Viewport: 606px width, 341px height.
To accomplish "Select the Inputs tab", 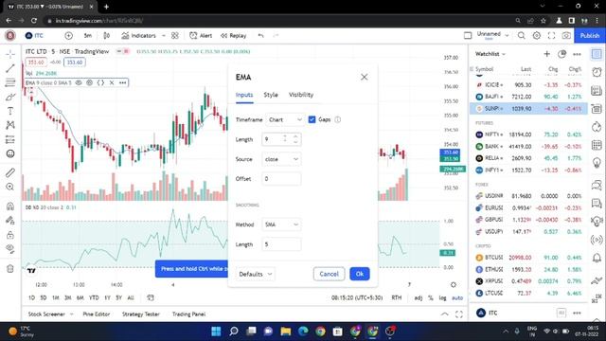I will tap(244, 95).
